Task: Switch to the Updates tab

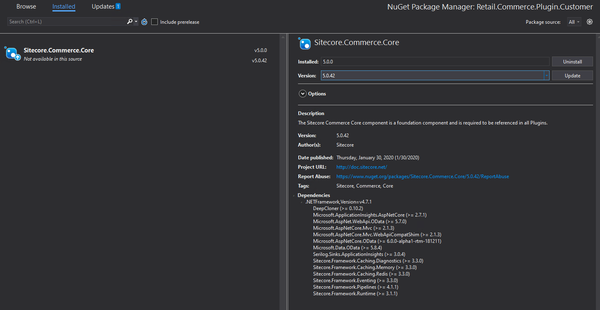Action: pyautogui.click(x=103, y=7)
